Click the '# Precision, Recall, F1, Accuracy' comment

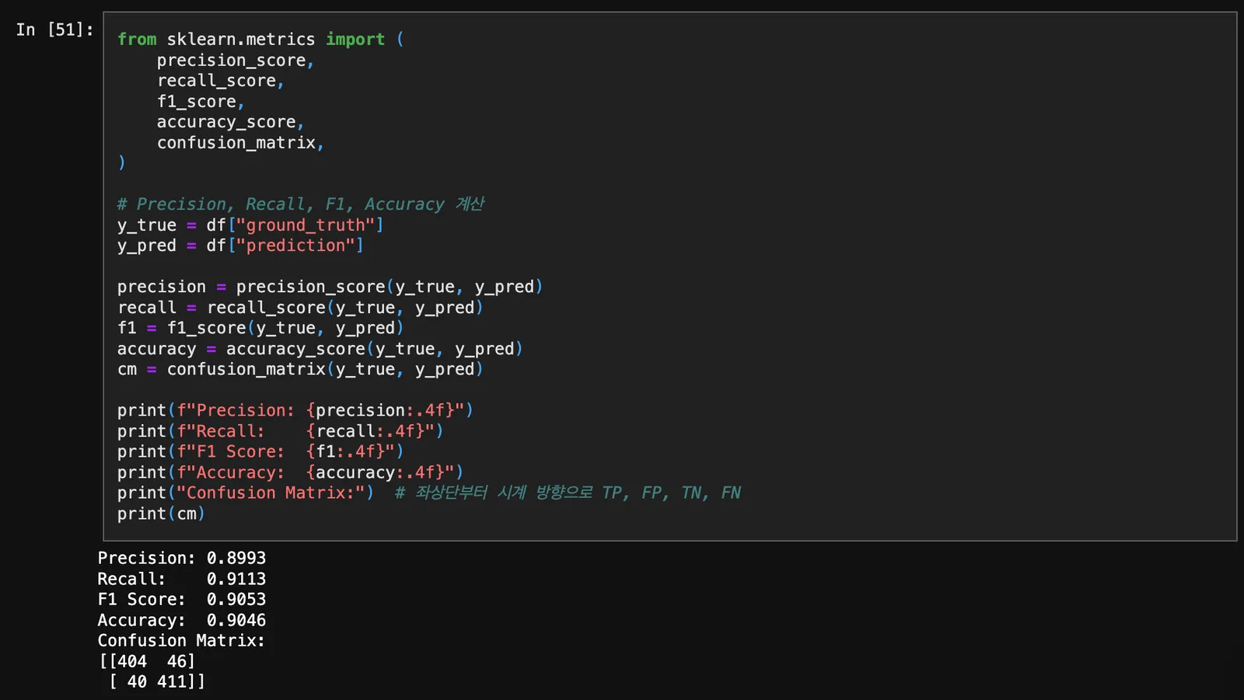point(301,204)
